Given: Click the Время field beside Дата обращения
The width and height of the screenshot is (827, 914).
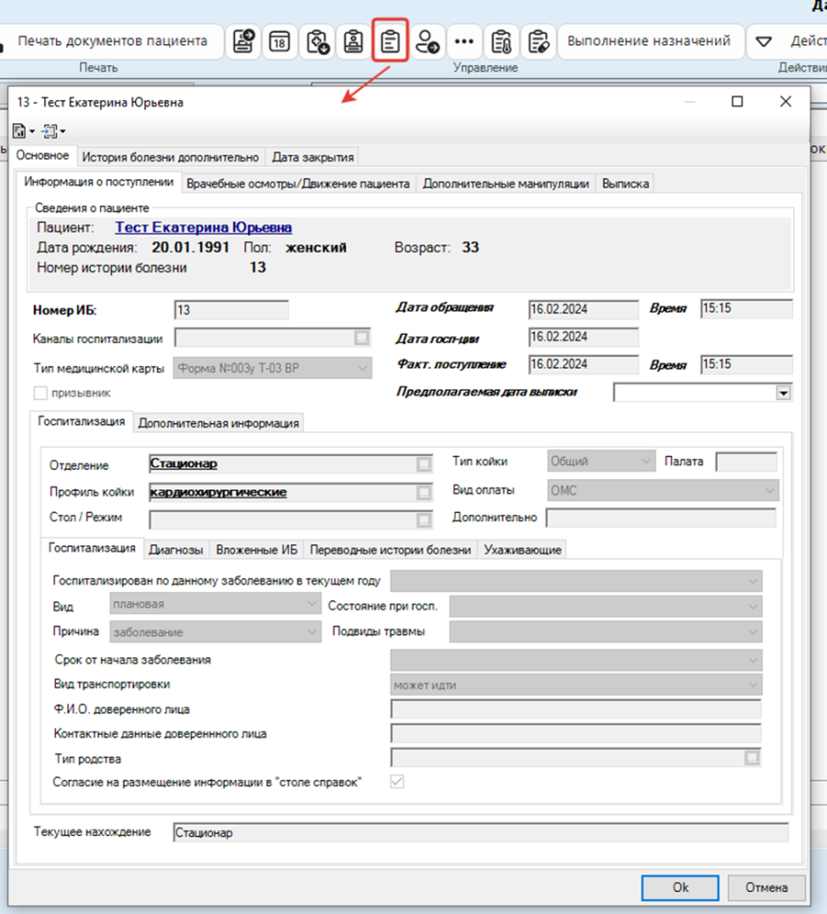Looking at the screenshot, I should [747, 308].
